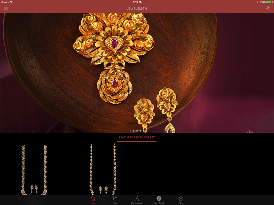
Task: Tap the 7:39 PM clock
Action: click(137, 2)
